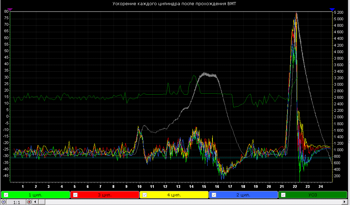Zoom in the chart with the plus icon

click(29, 202)
